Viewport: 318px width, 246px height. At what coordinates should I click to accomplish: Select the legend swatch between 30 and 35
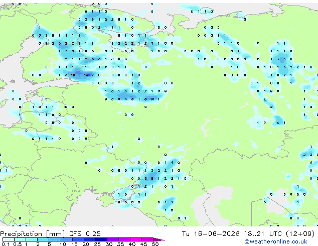(113, 239)
